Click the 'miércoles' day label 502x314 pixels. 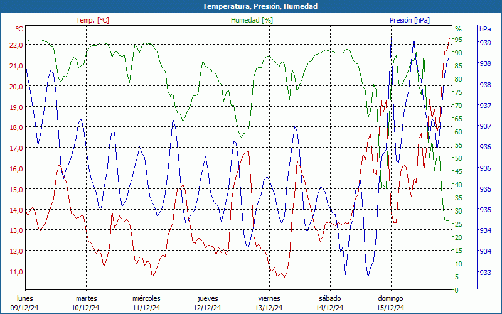pos(146,298)
